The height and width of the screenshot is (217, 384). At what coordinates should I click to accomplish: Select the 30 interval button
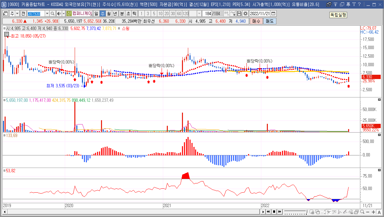pos(173,14)
